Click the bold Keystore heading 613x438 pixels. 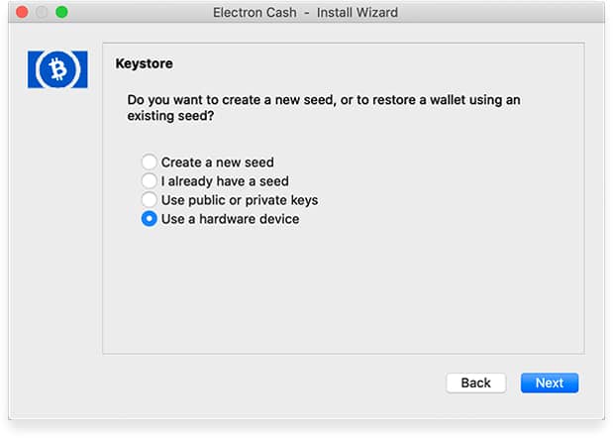coord(144,63)
